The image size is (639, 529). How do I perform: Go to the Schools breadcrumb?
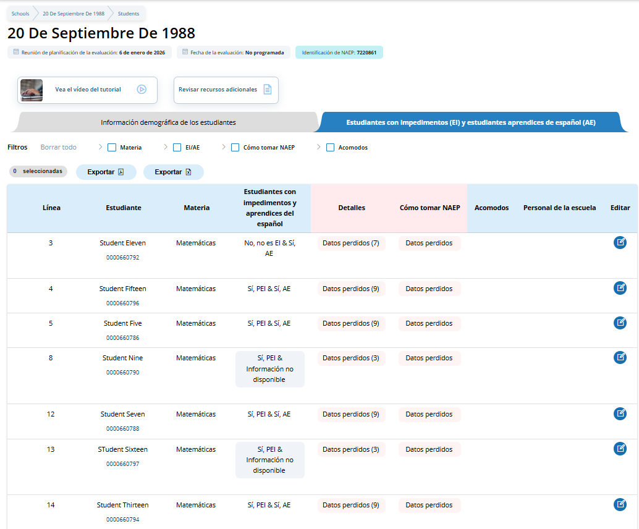point(20,14)
